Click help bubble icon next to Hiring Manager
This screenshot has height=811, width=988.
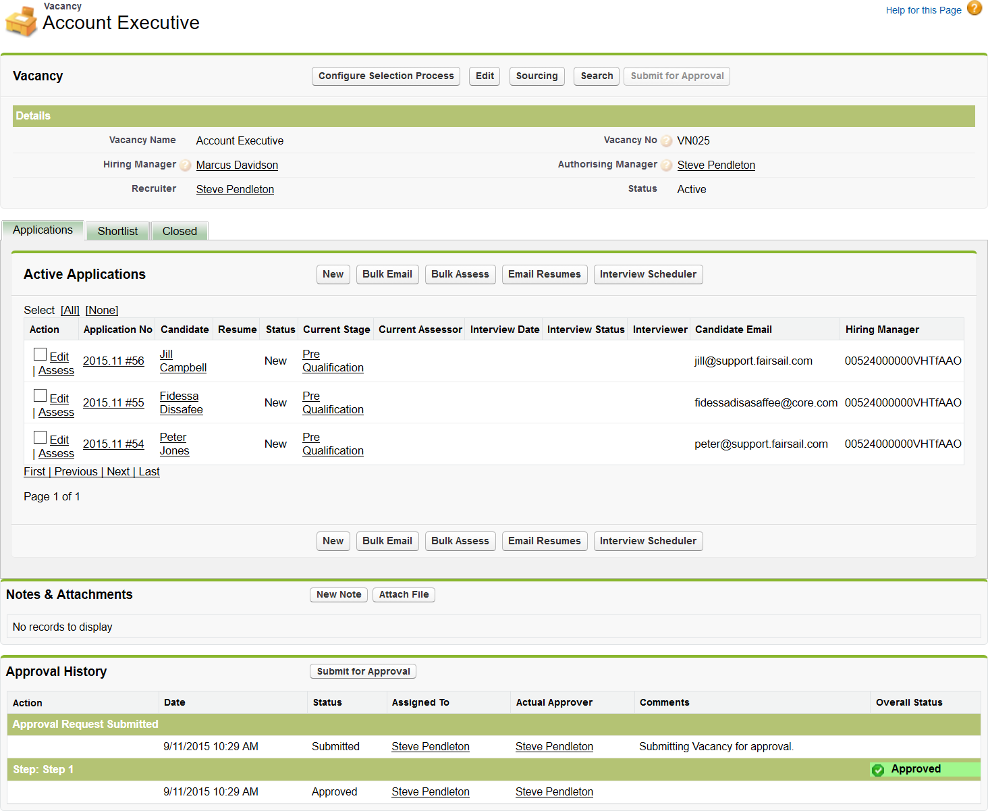(185, 165)
